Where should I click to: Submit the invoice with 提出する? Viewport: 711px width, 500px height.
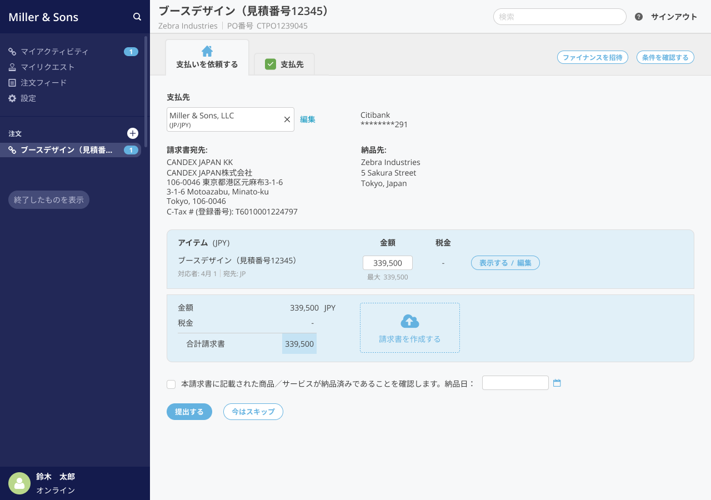189,412
